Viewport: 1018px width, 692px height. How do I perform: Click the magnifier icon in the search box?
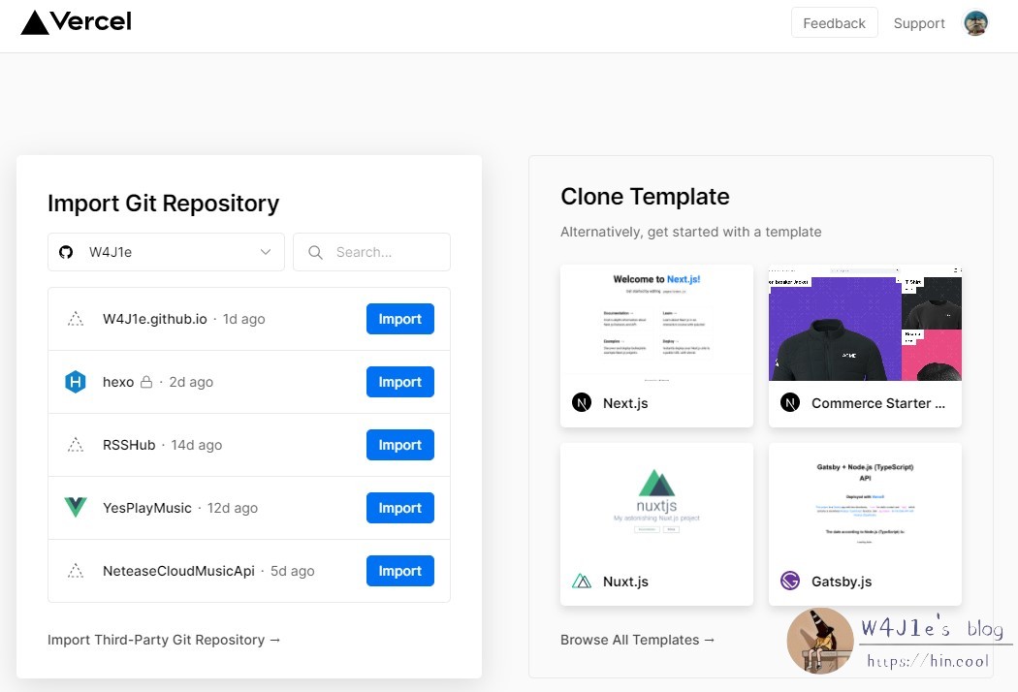click(x=315, y=252)
